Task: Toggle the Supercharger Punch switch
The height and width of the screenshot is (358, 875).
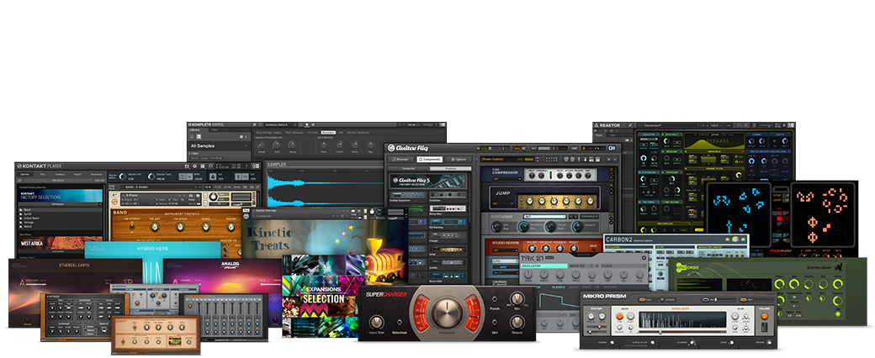Action: coord(495,299)
